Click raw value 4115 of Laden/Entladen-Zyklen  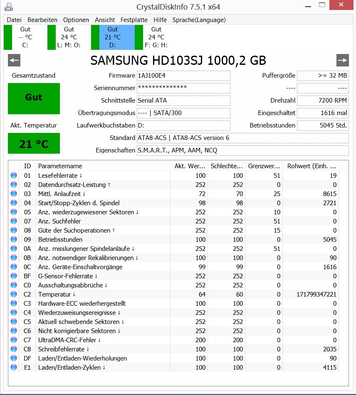click(330, 367)
